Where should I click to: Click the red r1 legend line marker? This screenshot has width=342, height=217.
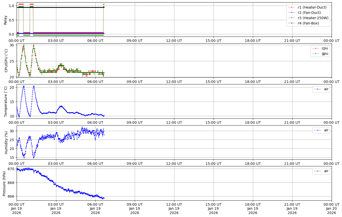tap(292, 7)
